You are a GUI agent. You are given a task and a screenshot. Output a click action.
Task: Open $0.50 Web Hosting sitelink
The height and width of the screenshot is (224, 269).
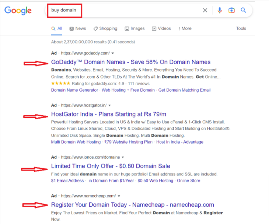[156, 181]
